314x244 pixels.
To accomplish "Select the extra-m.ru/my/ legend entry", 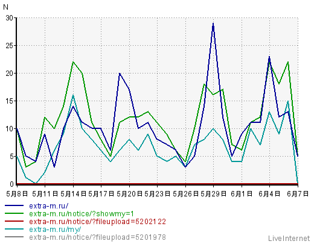I will pos(55,230).
